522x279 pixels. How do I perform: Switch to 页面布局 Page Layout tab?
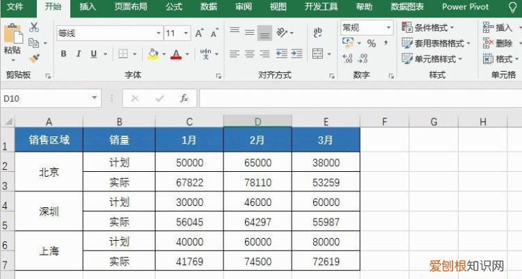coord(131,7)
